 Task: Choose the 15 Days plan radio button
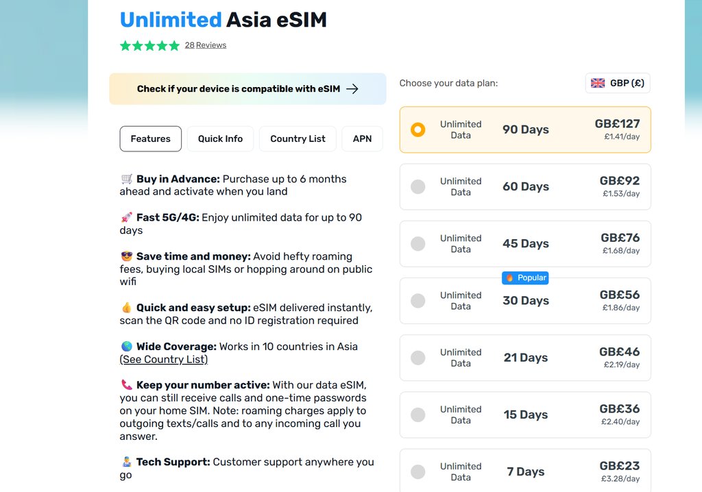coord(417,415)
